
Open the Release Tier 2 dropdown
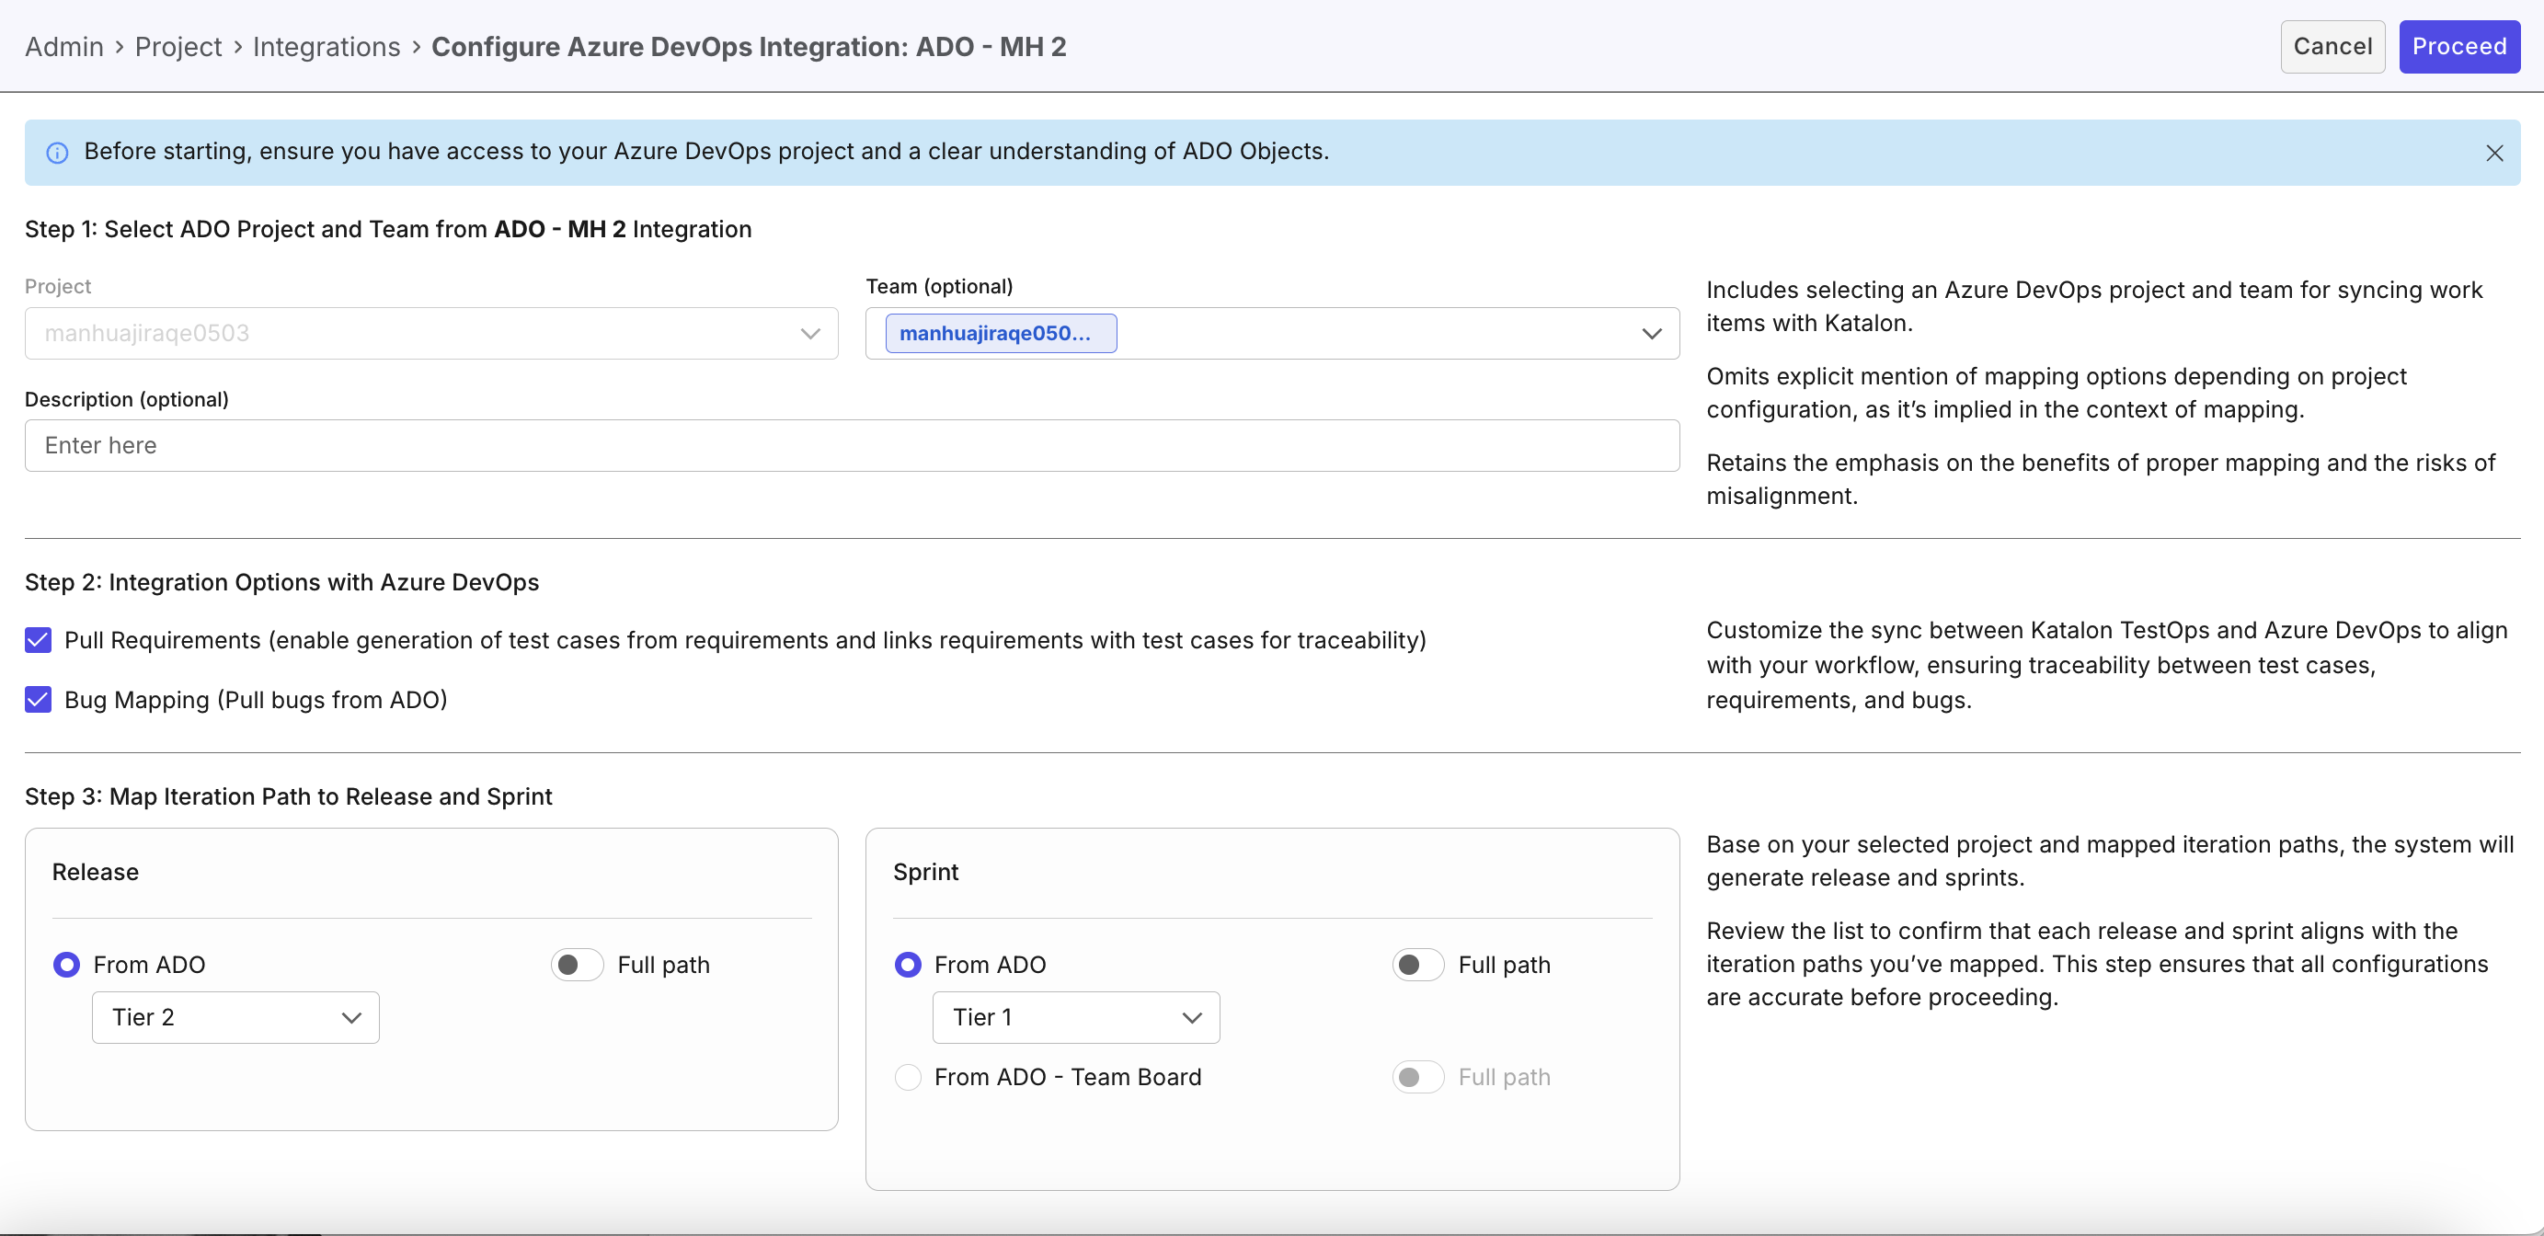[235, 1017]
